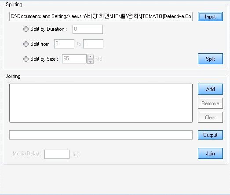The image size is (230, 195).
Task: Click the Split by Duration value field
Action: click(x=88, y=29)
